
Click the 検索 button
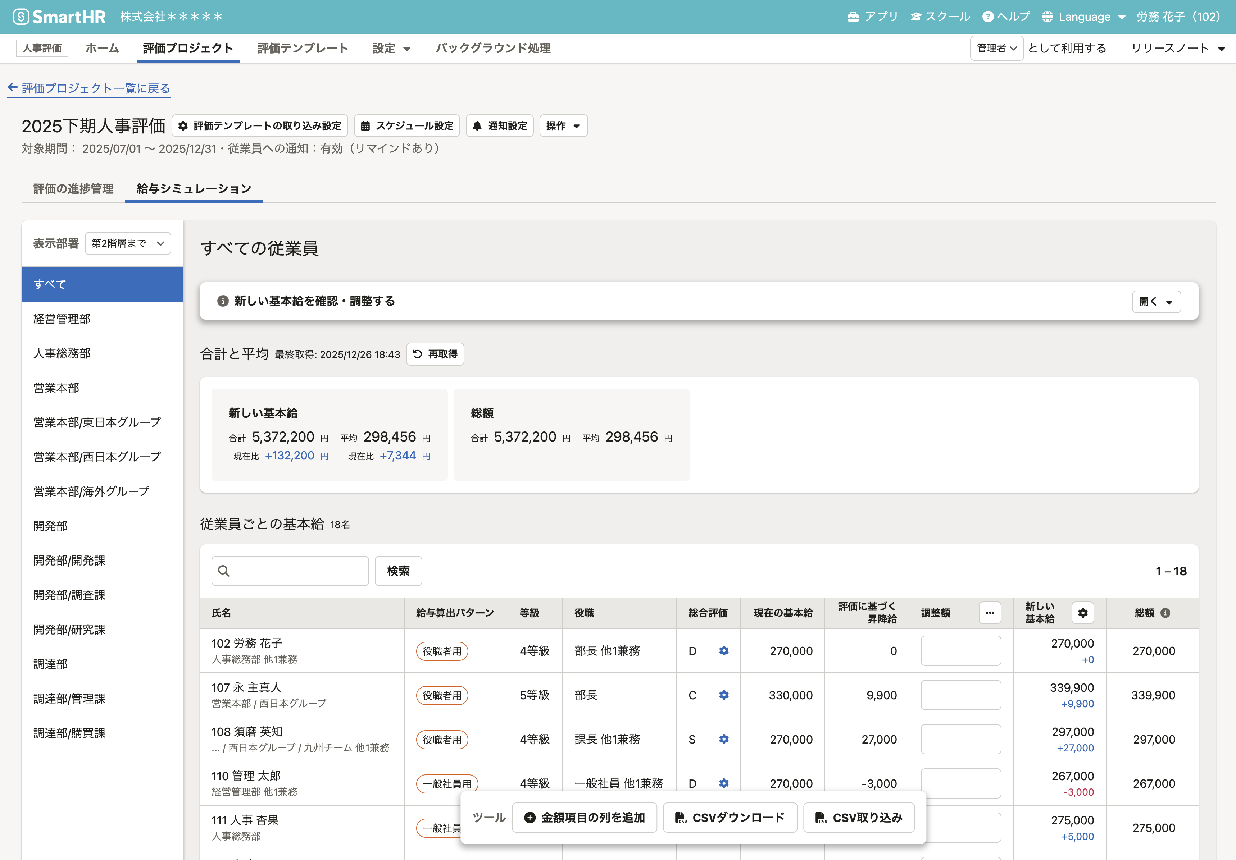(398, 571)
